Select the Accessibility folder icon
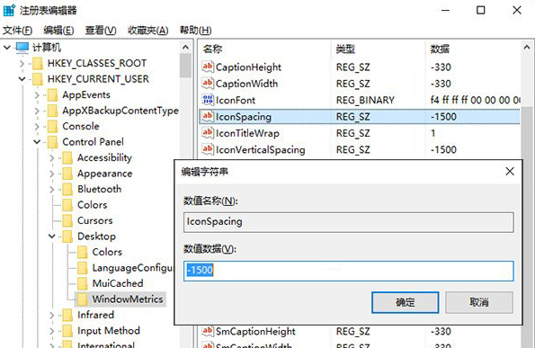The width and height of the screenshot is (535, 348). pos(67,157)
